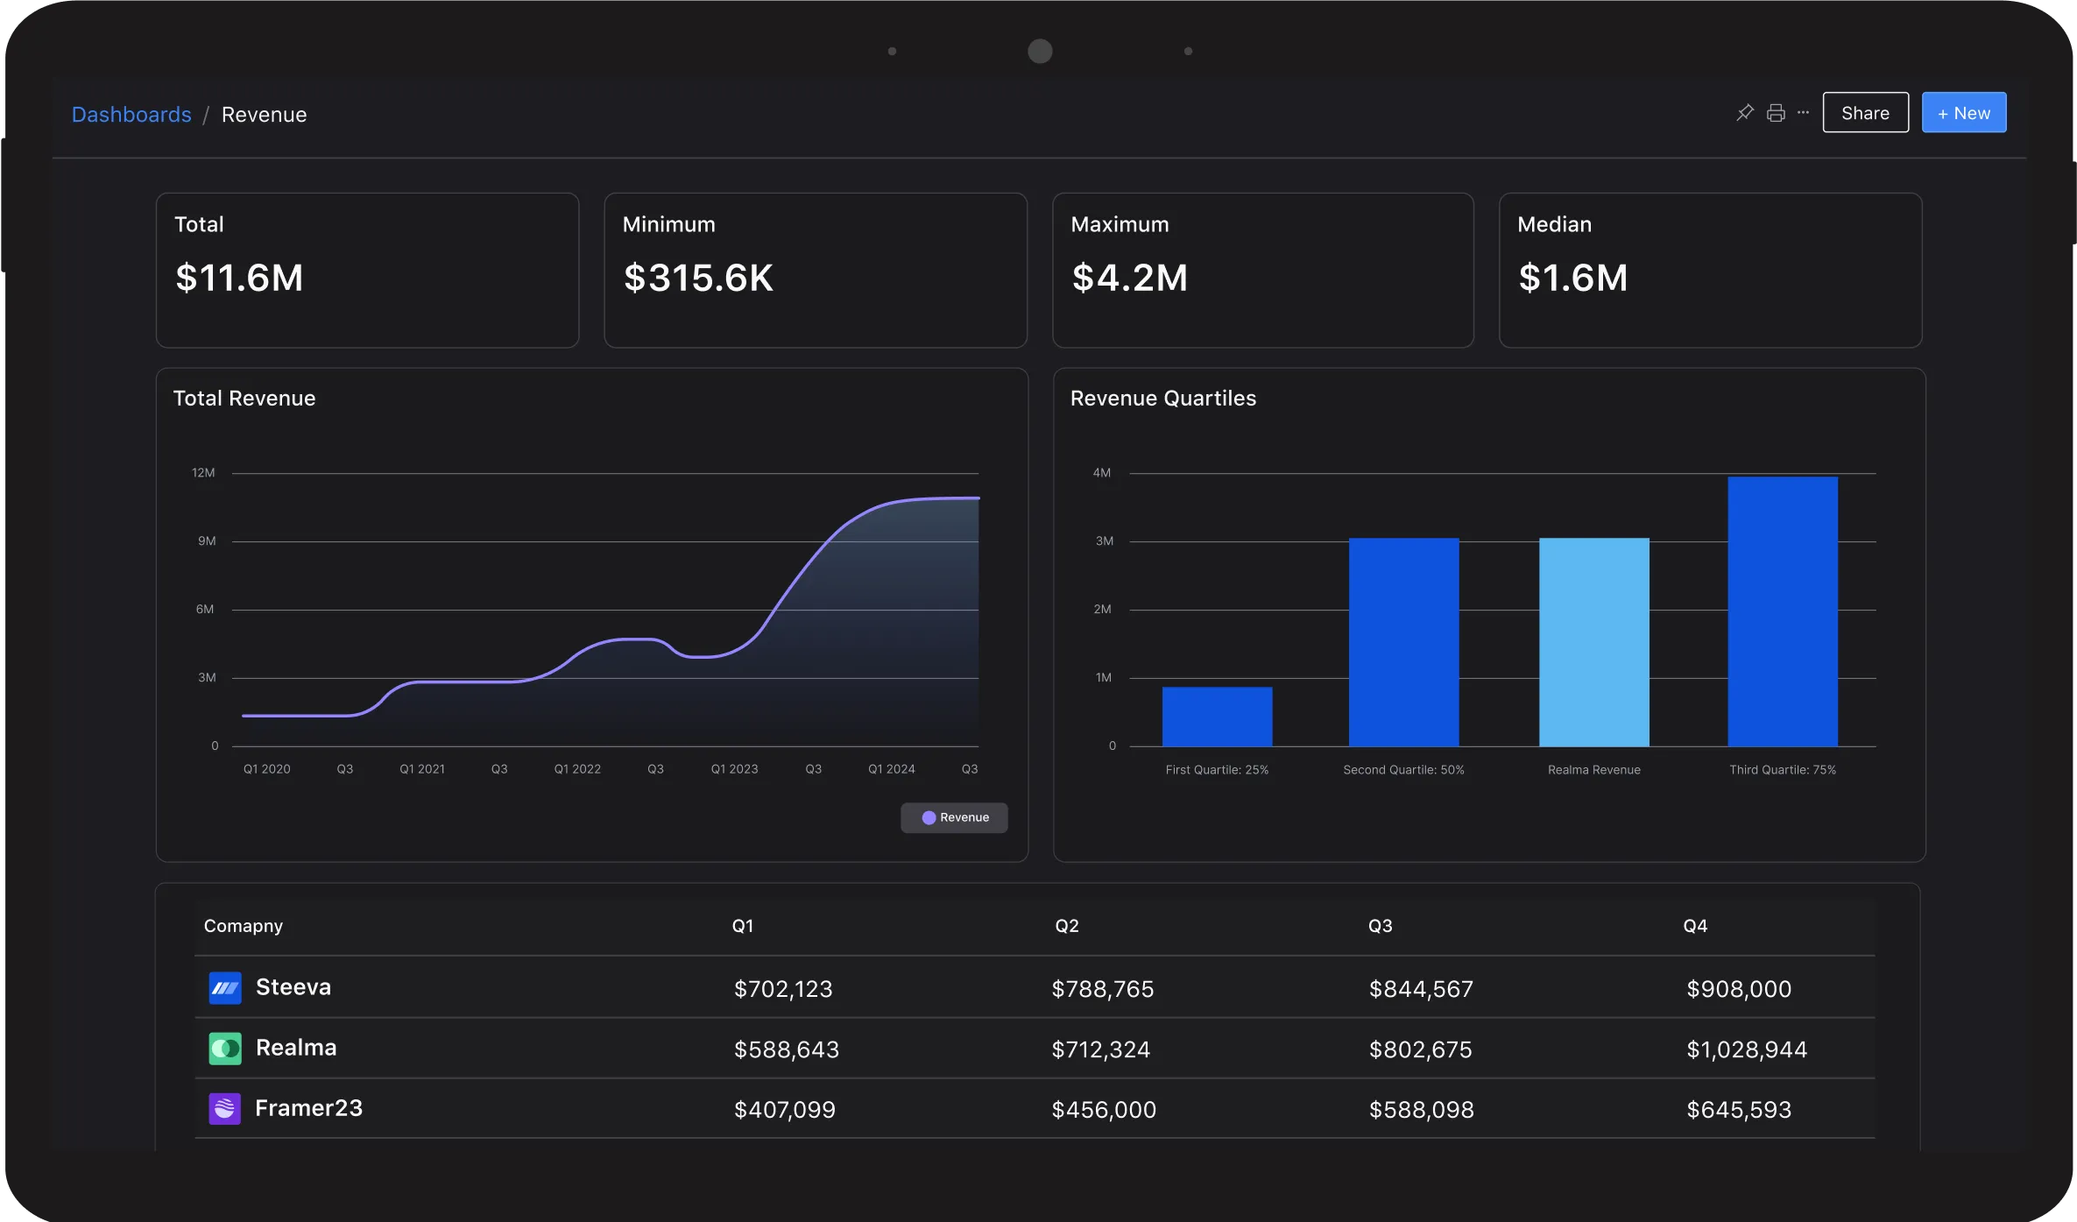The image size is (2077, 1222).
Task: Click the print icon
Action: pos(1776,113)
